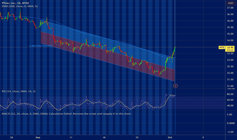Click the USD currency button
Screen dimensions: 237x140
click(x=230, y=3)
